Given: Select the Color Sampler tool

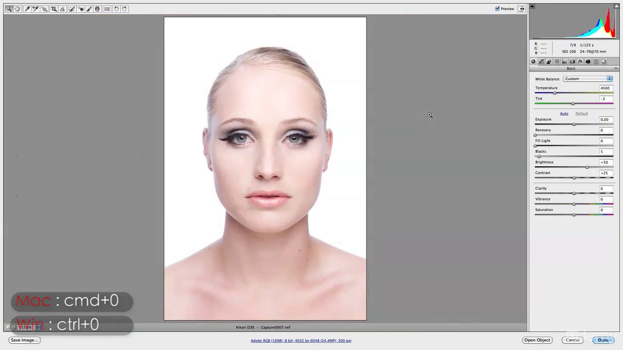Looking at the screenshot, I should click(36, 9).
